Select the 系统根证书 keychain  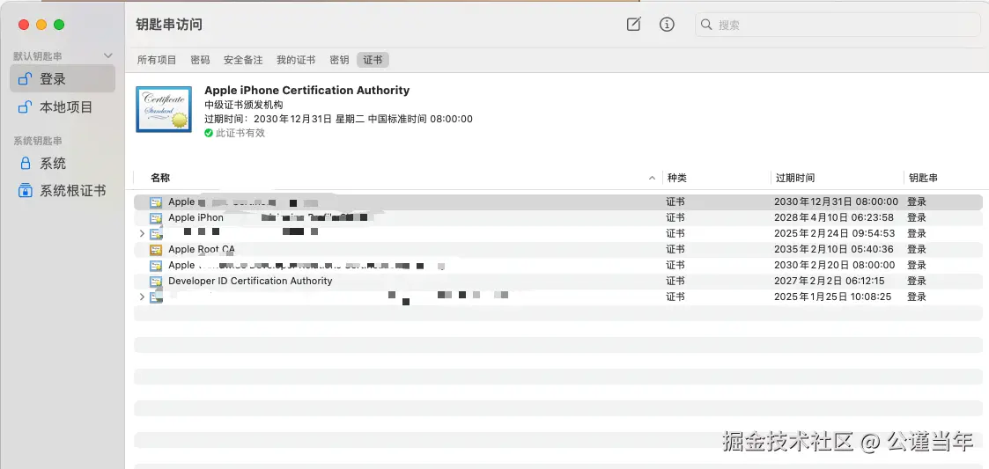[x=63, y=190]
